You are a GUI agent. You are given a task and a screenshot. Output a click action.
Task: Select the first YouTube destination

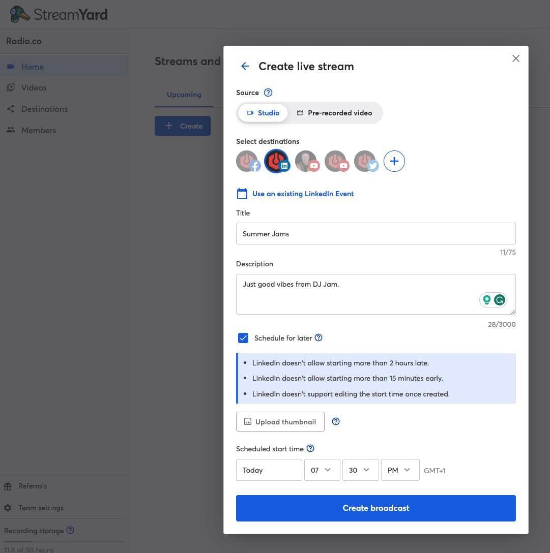pyautogui.click(x=306, y=161)
